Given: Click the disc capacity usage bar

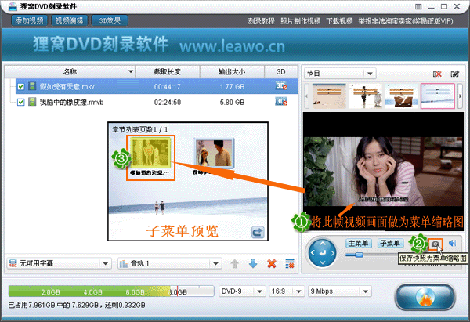Looking at the screenshot, I should click(111, 291).
